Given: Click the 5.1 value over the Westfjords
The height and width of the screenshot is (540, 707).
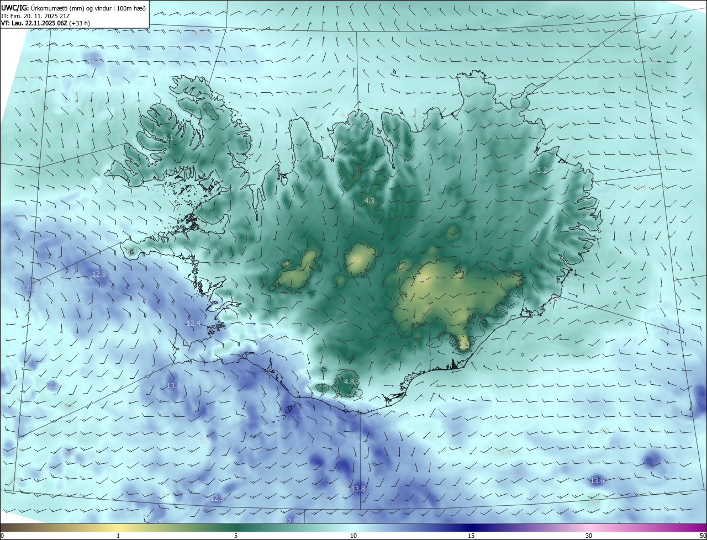Looking at the screenshot, I should tap(168, 137).
